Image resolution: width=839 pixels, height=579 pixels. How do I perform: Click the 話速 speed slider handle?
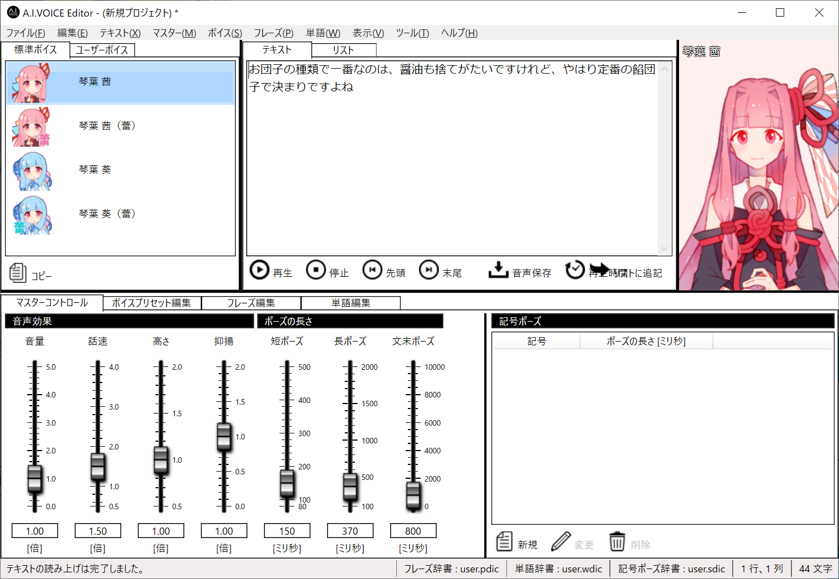(97, 466)
